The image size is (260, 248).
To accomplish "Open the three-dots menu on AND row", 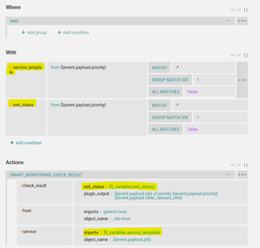I will [242, 21].
